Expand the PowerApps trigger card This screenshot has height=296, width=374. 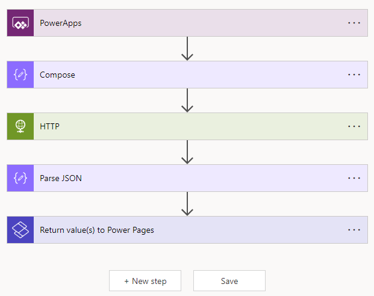[x=181, y=23]
